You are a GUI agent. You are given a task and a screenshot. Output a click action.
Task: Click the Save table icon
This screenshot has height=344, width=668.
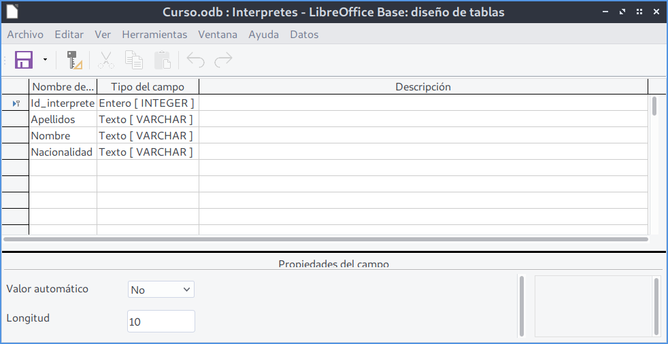[x=24, y=60]
